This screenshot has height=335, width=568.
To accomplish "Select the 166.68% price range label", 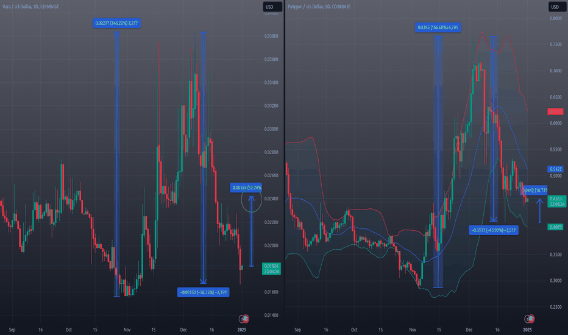I will pyautogui.click(x=438, y=27).
